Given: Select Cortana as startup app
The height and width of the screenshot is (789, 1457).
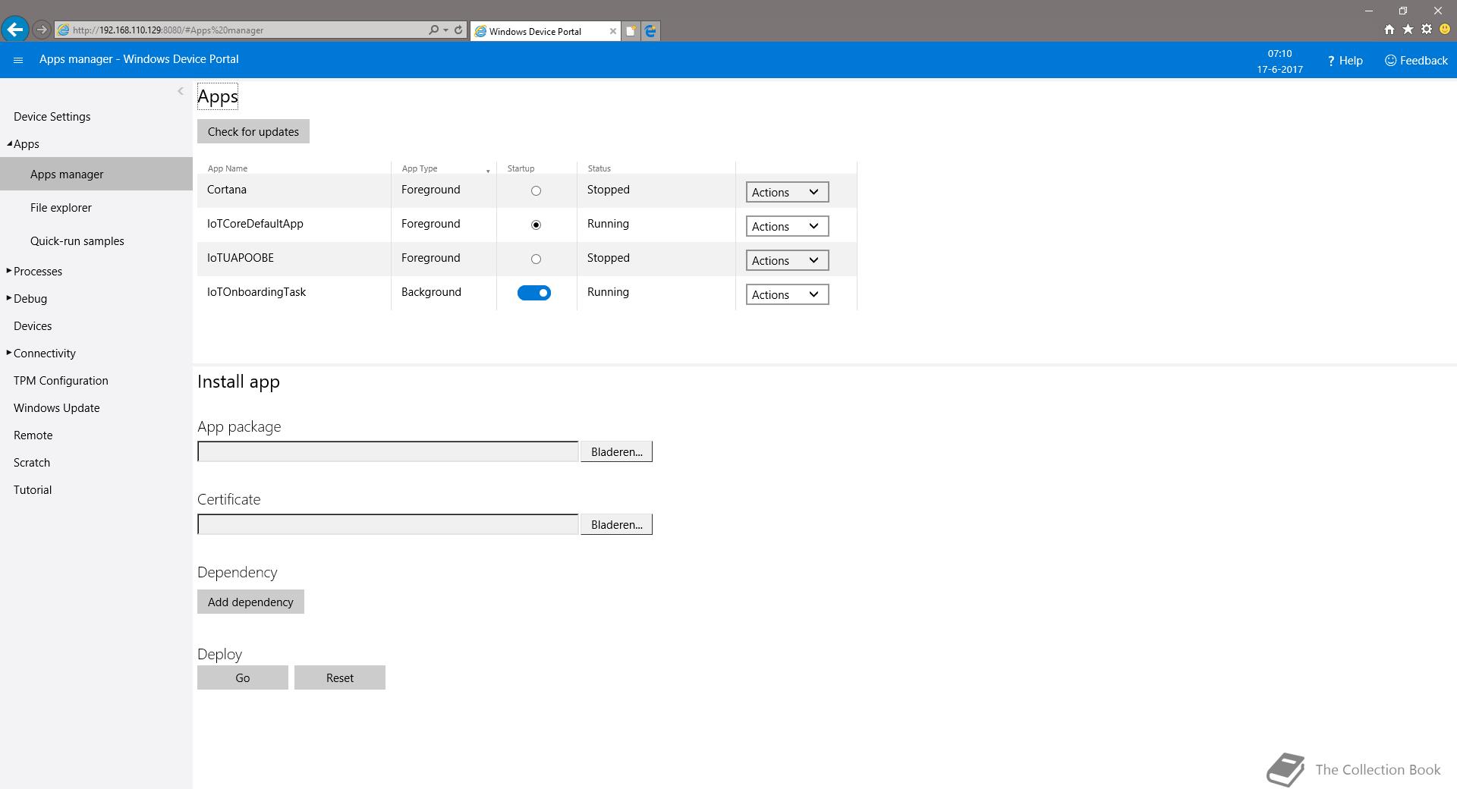Looking at the screenshot, I should click(536, 191).
